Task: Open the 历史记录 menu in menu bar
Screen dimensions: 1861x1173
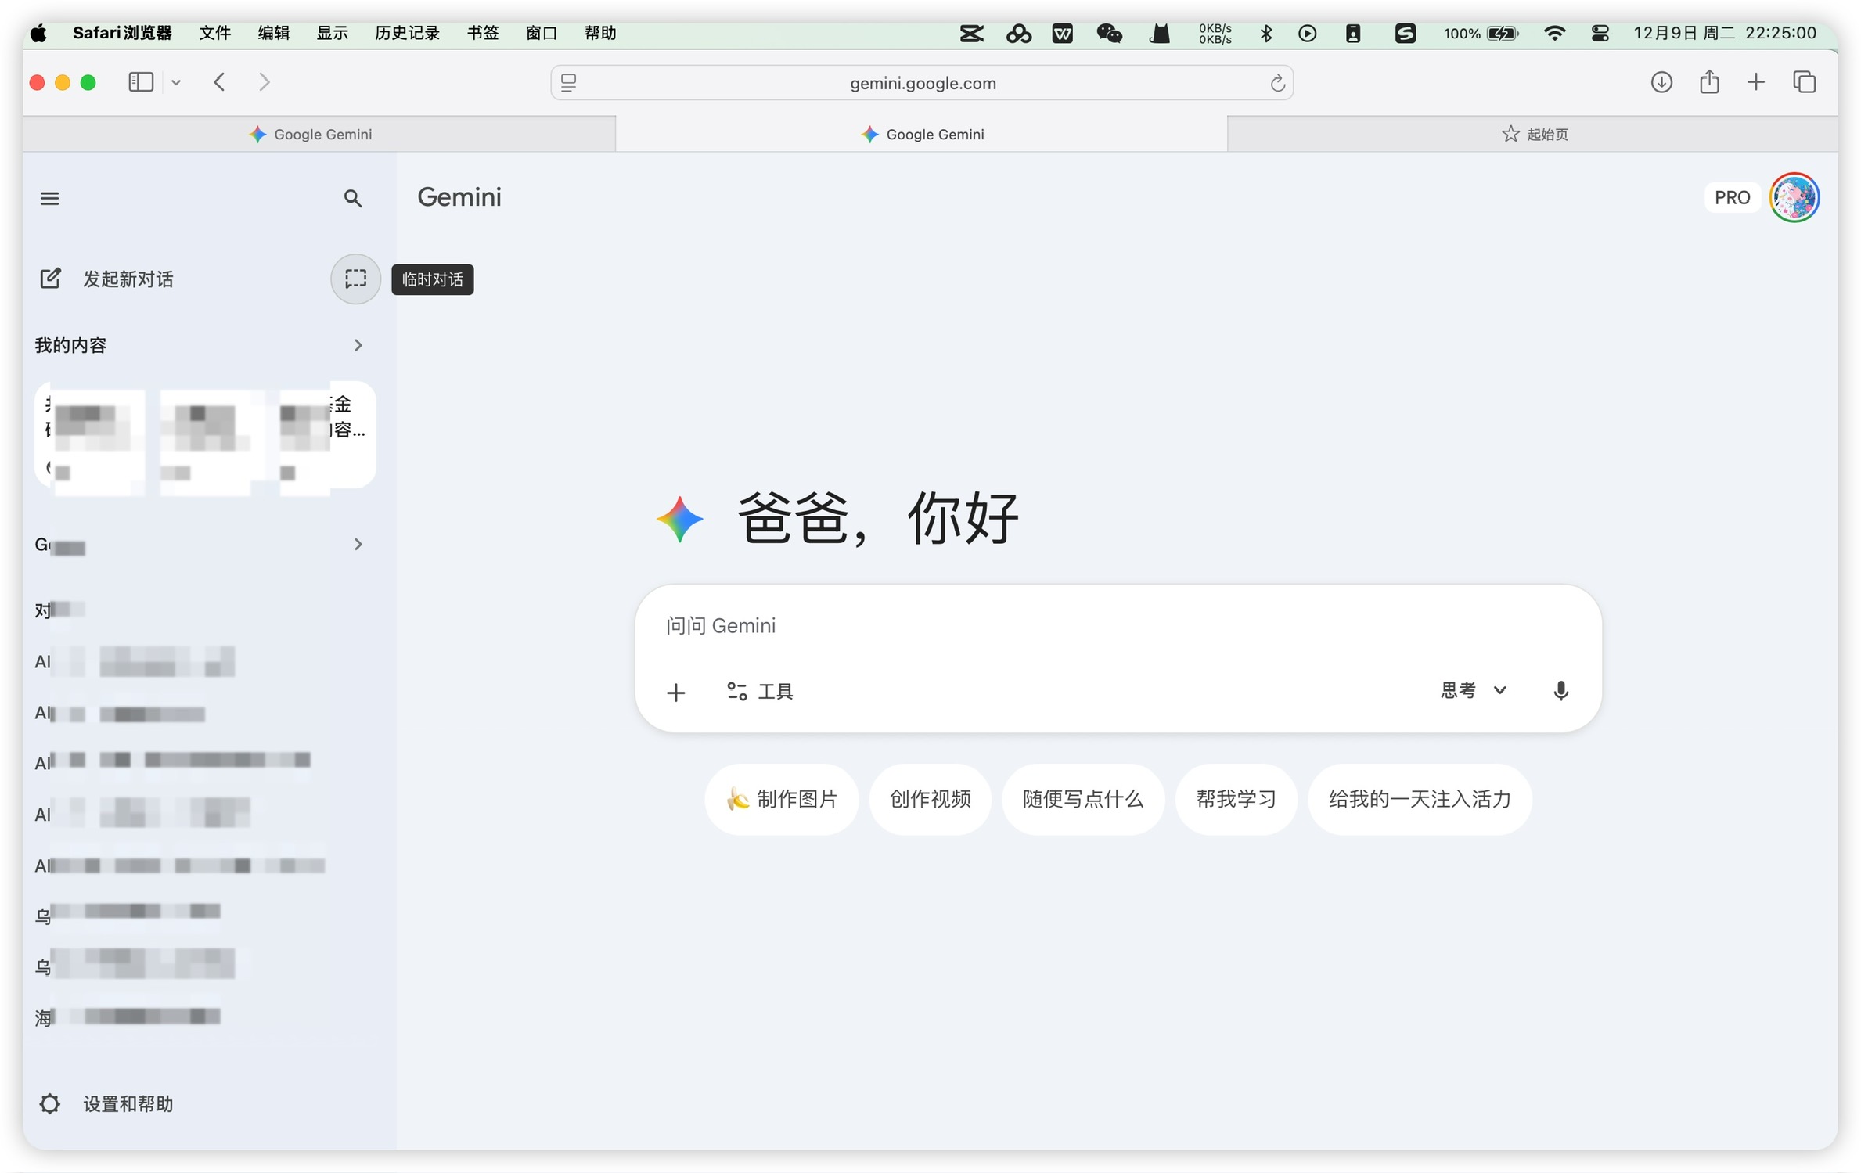Action: pyautogui.click(x=406, y=33)
